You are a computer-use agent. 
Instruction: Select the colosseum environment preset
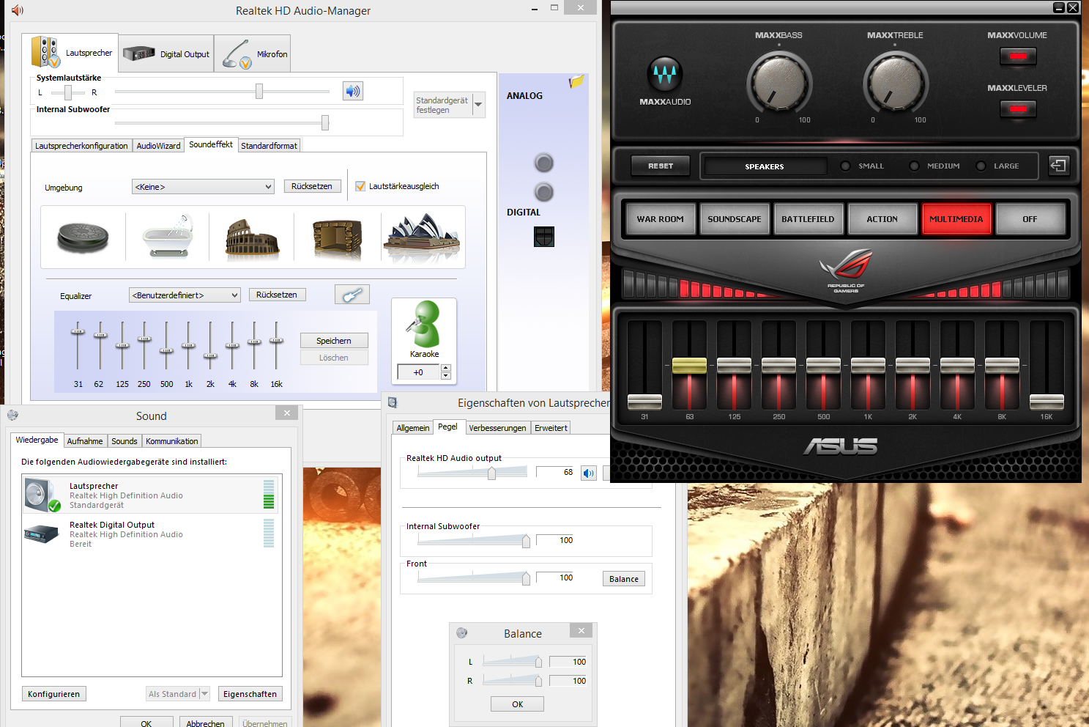click(252, 238)
